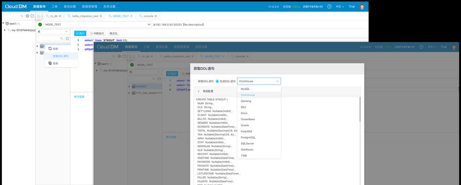This screenshot has width=461, height=185.
Task: Refresh table list icon in back window
Action: [x=67, y=38]
